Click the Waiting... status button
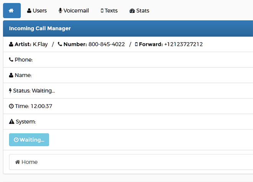Screen dimensions: 253x182 (x=29, y=140)
